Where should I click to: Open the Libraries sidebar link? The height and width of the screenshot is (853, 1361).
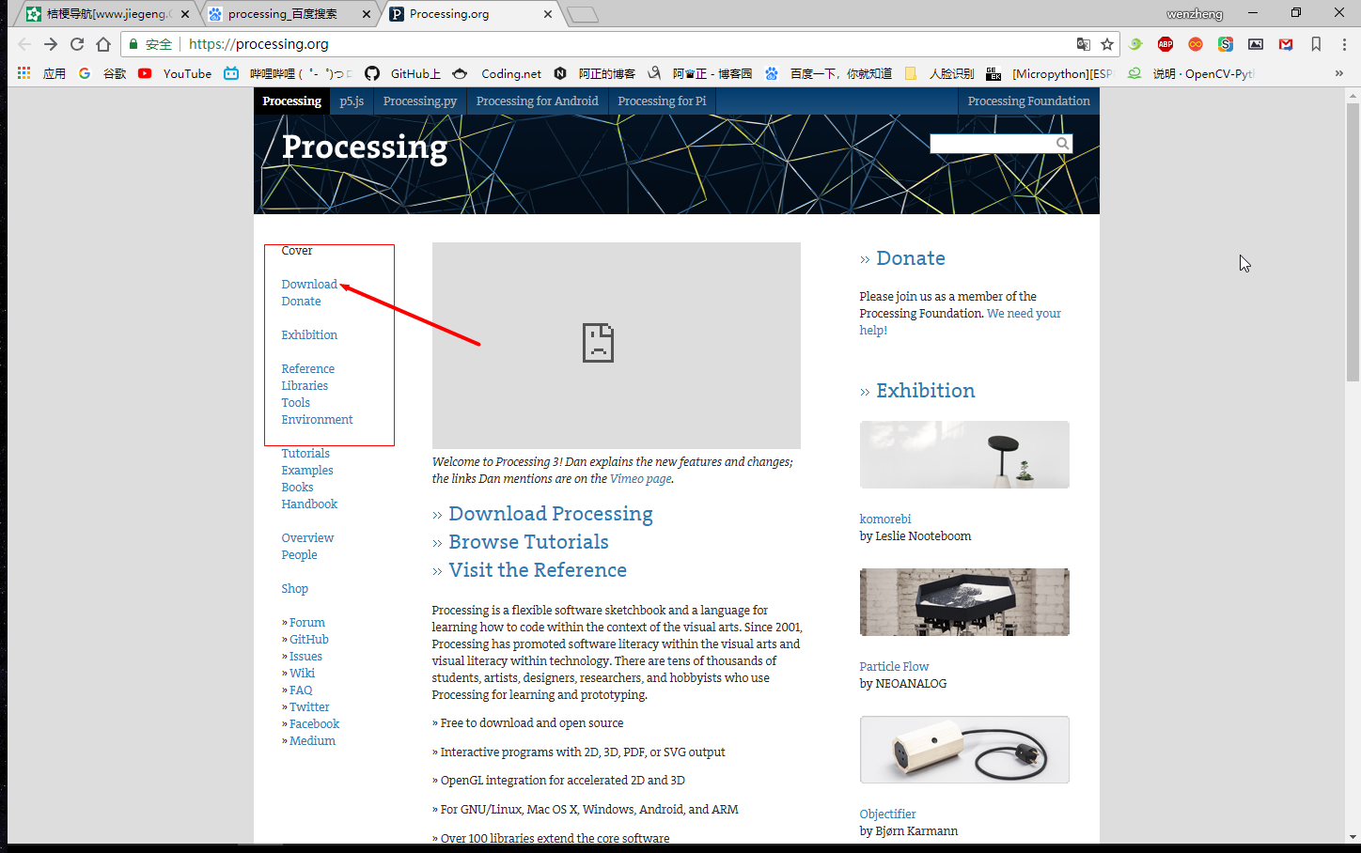point(305,386)
